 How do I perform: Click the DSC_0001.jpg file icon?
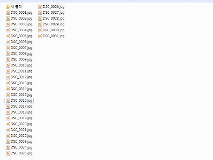(x=8, y=13)
